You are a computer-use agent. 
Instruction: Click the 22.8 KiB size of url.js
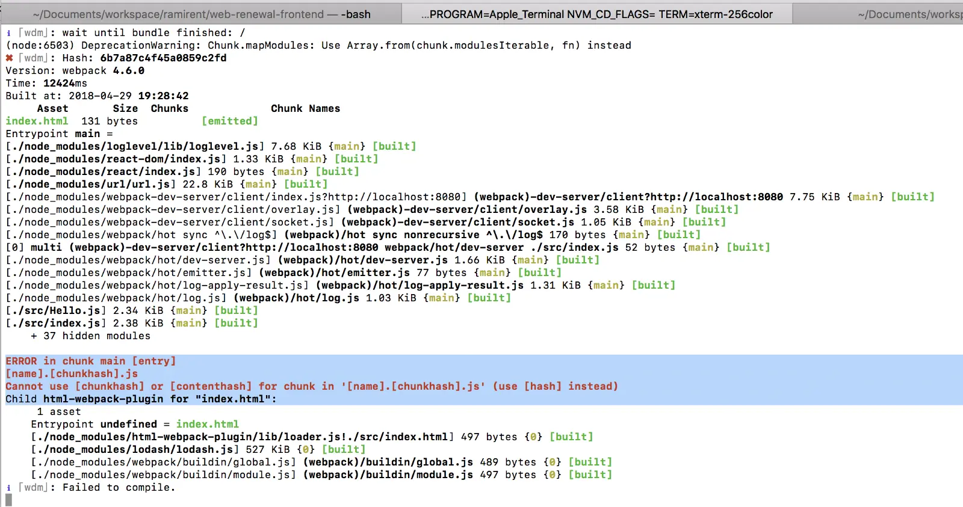(x=208, y=184)
